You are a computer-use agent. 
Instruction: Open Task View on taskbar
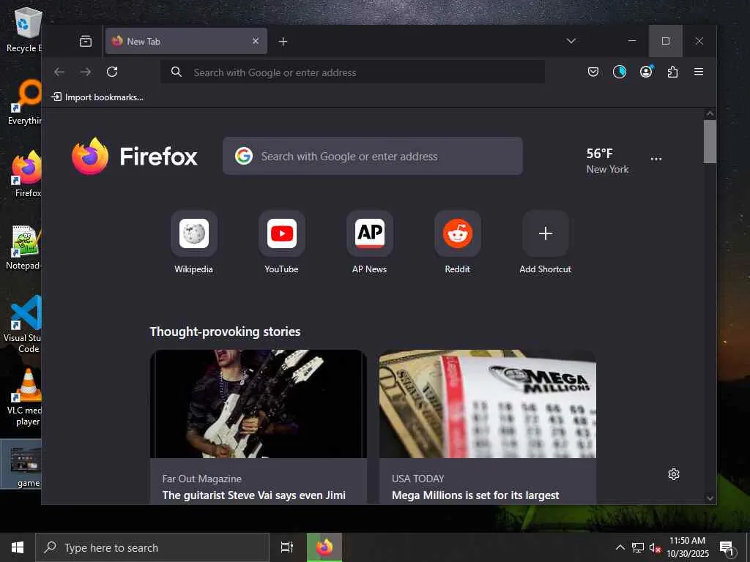[x=286, y=547]
